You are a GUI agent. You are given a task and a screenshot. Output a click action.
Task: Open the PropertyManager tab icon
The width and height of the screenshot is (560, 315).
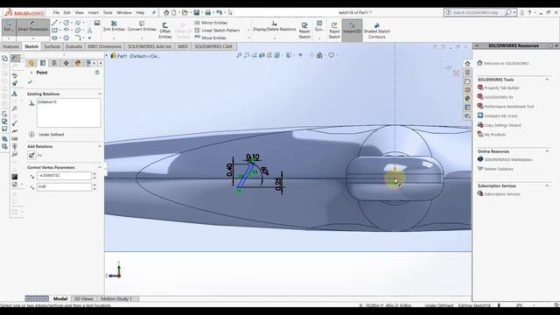tap(43, 63)
